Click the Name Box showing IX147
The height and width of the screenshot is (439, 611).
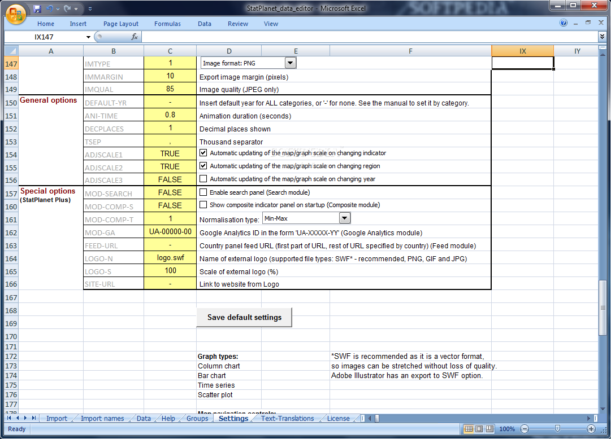tap(44, 37)
